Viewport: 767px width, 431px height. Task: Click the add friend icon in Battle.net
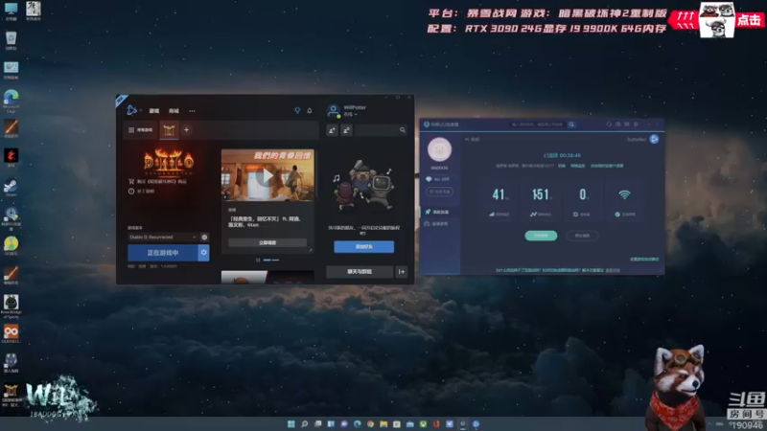pos(332,130)
